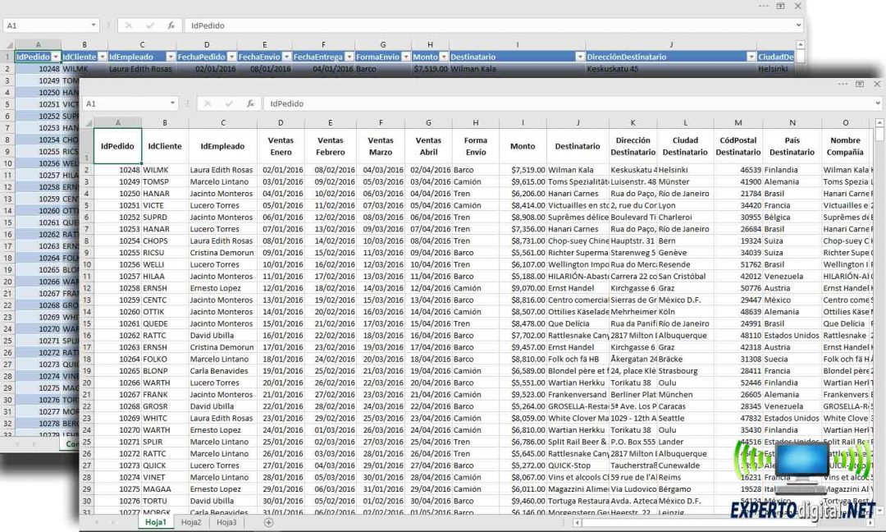Open Ribbon Display Options via the ellipsis icon
The width and height of the screenshot is (886, 532).
click(x=843, y=84)
